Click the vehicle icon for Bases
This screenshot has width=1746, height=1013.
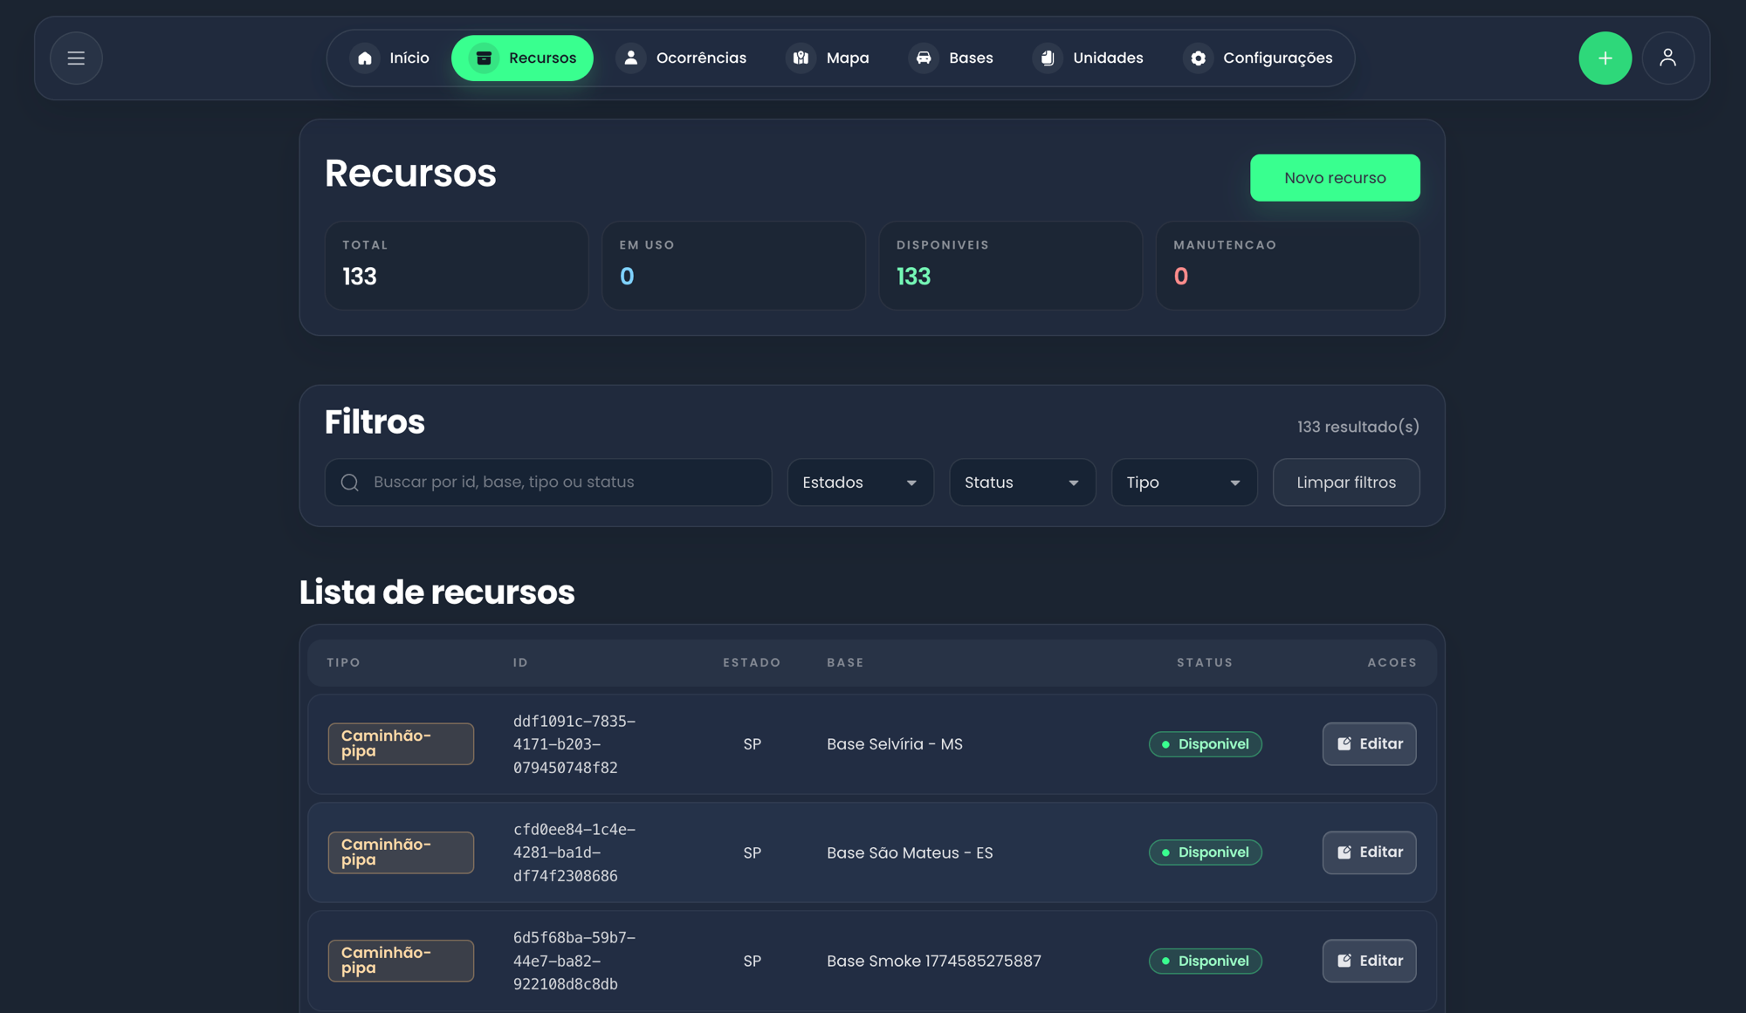[x=924, y=58]
